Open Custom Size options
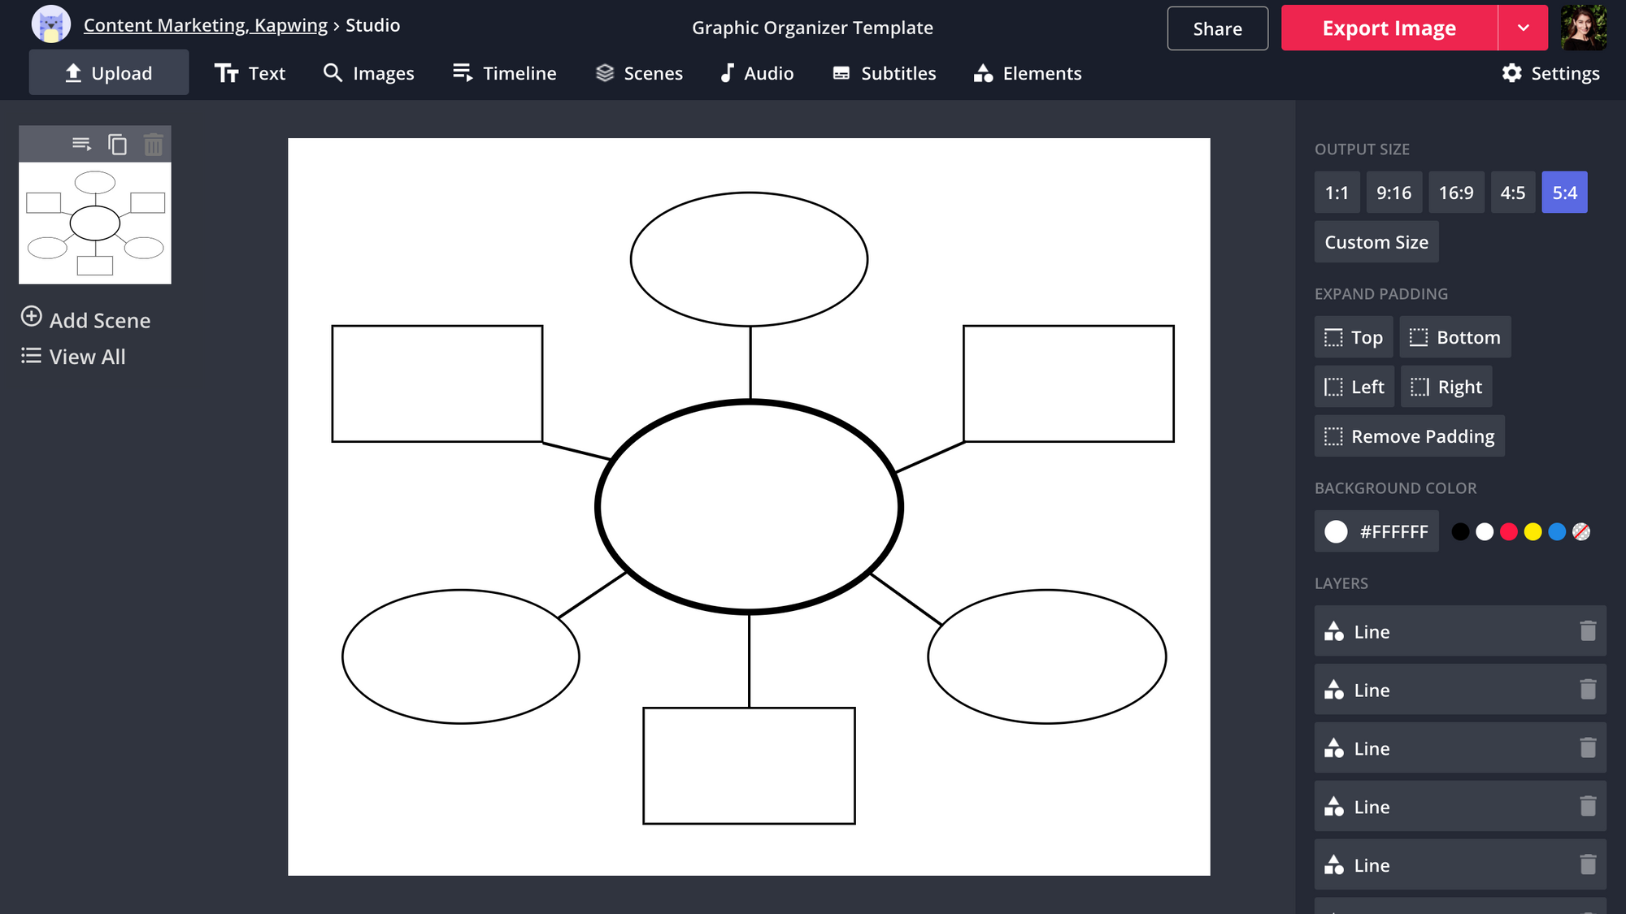Image resolution: width=1626 pixels, height=914 pixels. coord(1376,242)
